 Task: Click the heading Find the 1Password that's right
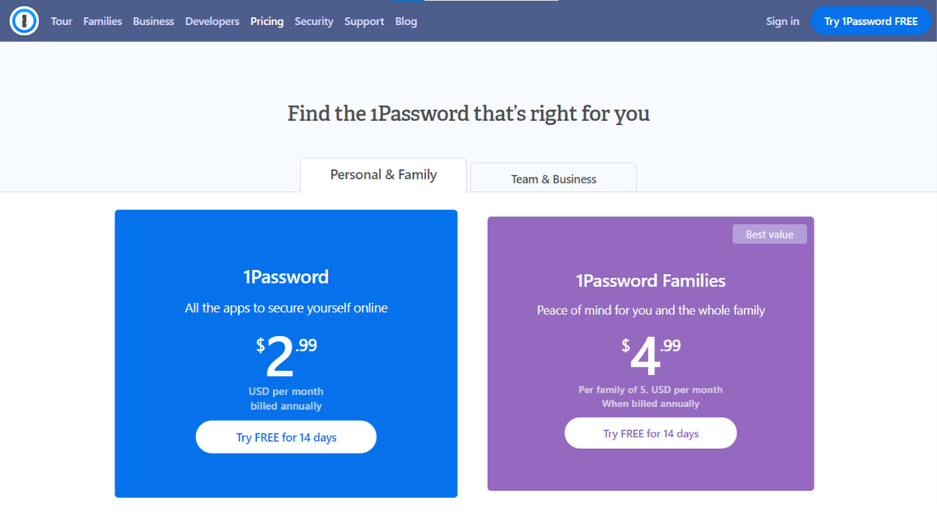(x=468, y=113)
